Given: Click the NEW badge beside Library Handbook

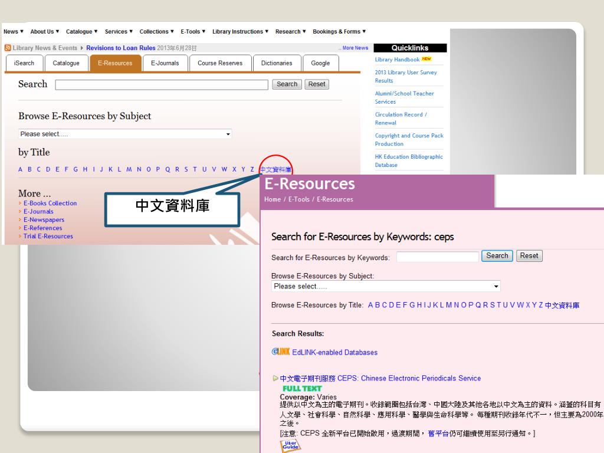Looking at the screenshot, I should click(426, 59).
